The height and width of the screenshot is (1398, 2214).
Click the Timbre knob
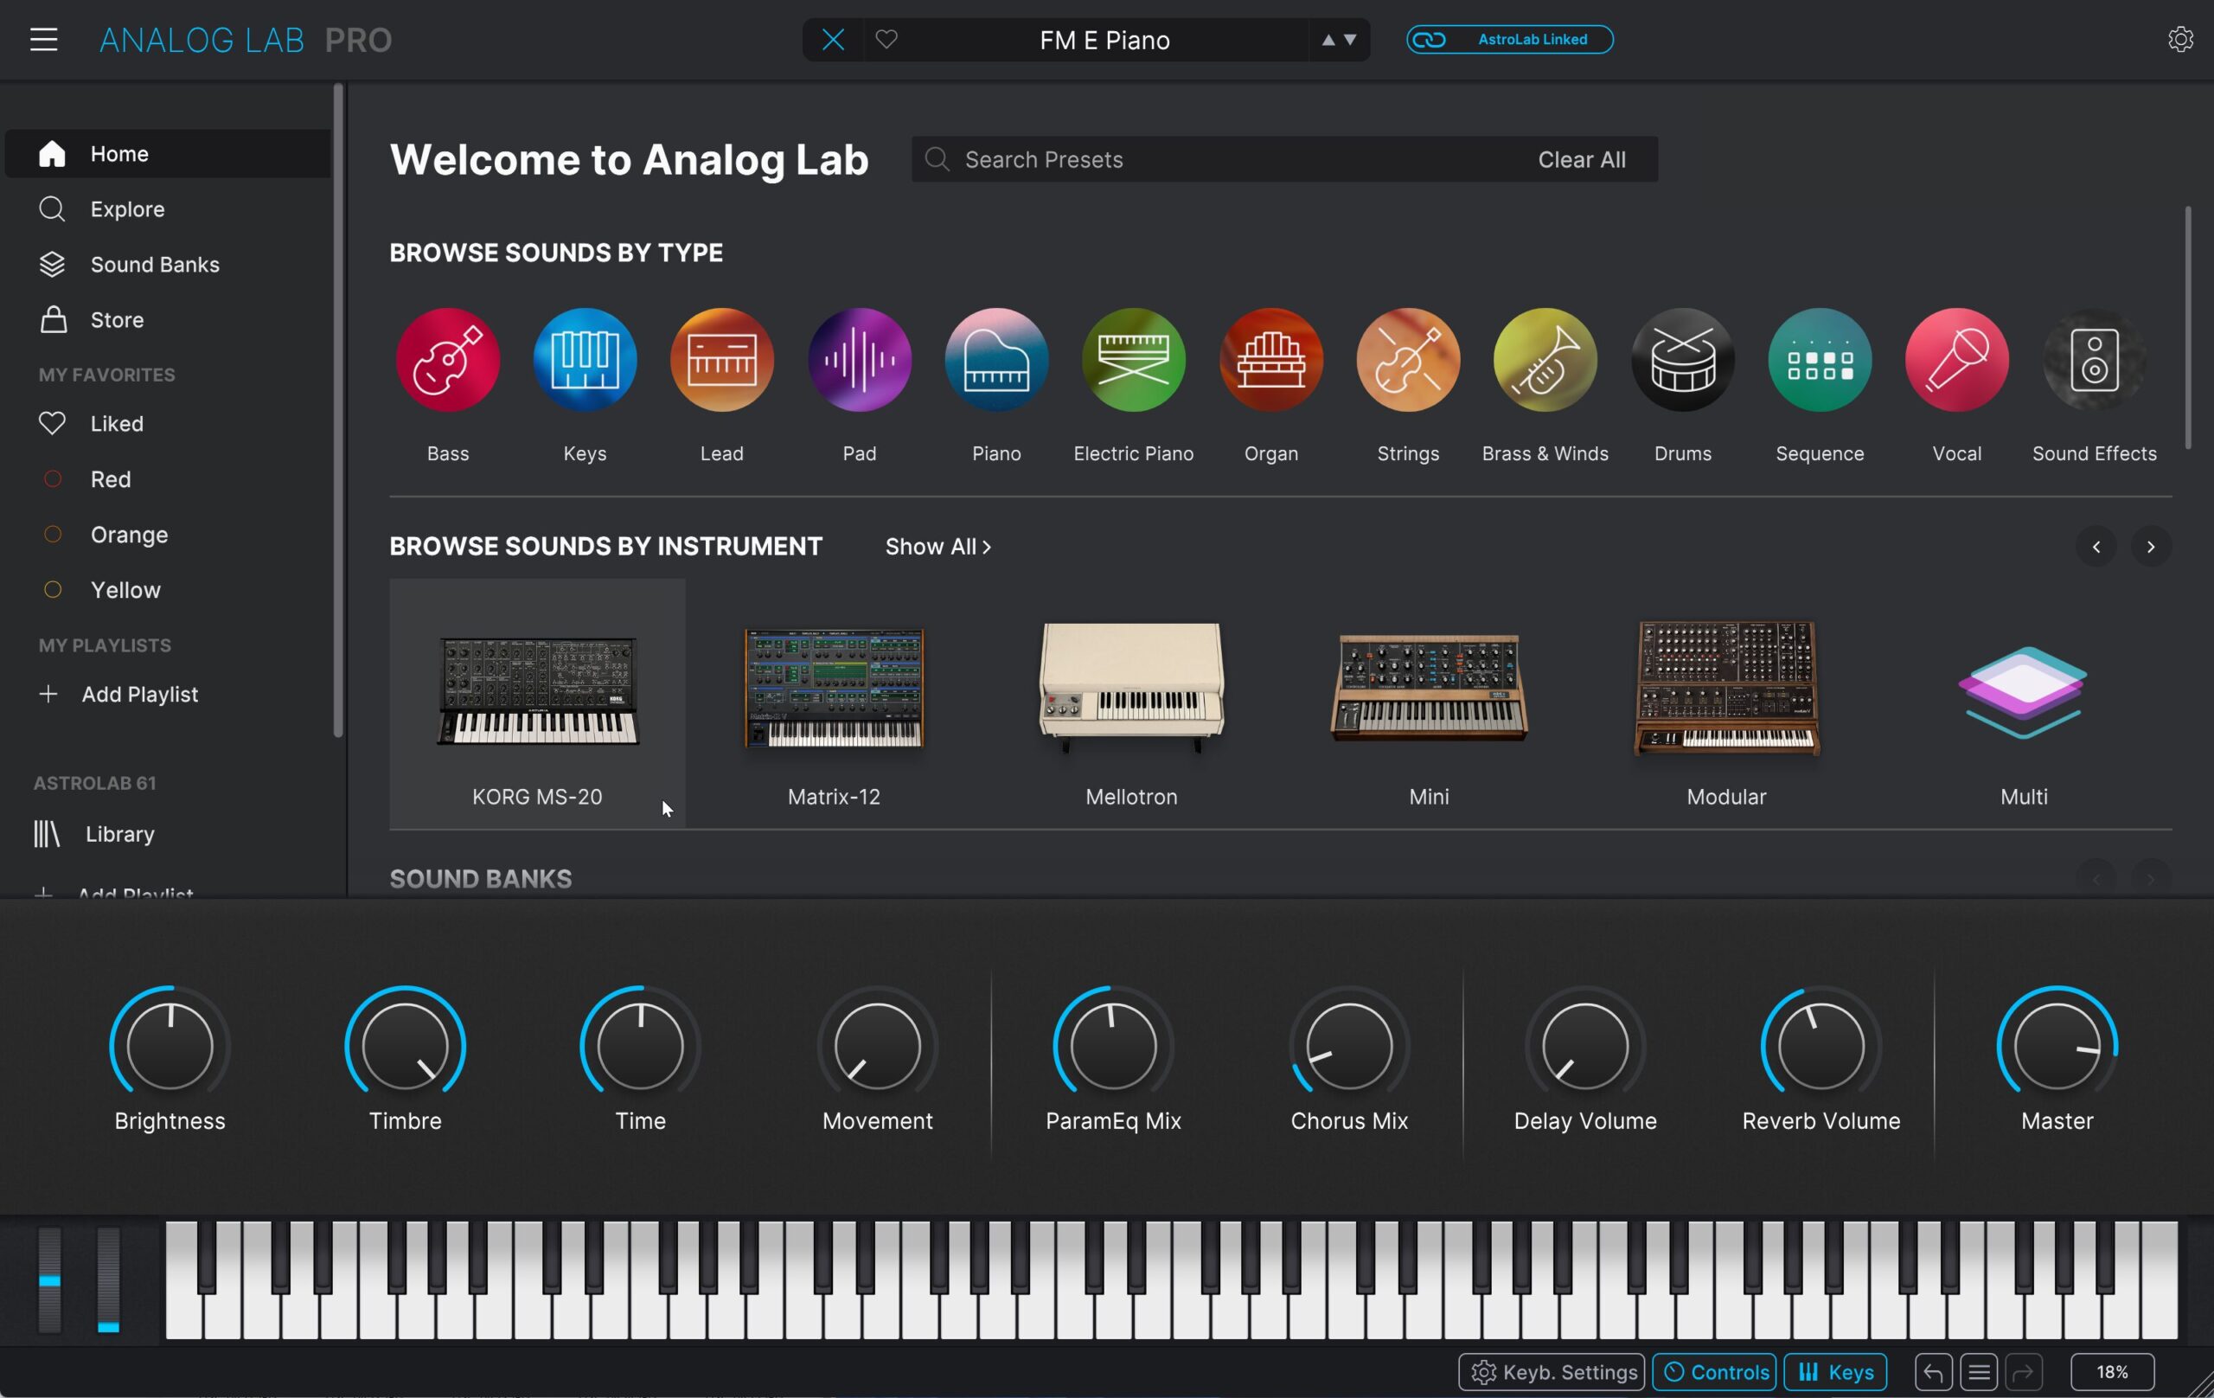tap(406, 1045)
